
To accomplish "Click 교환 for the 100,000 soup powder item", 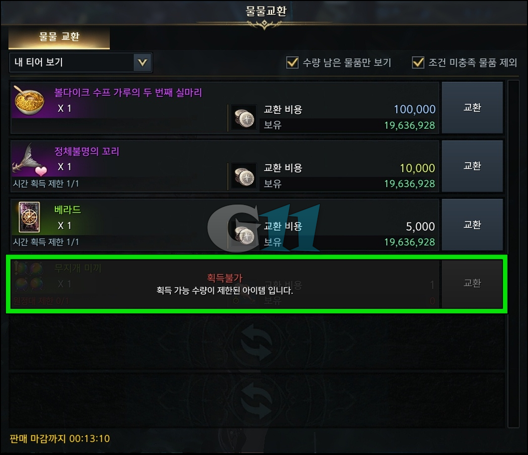I will click(472, 108).
